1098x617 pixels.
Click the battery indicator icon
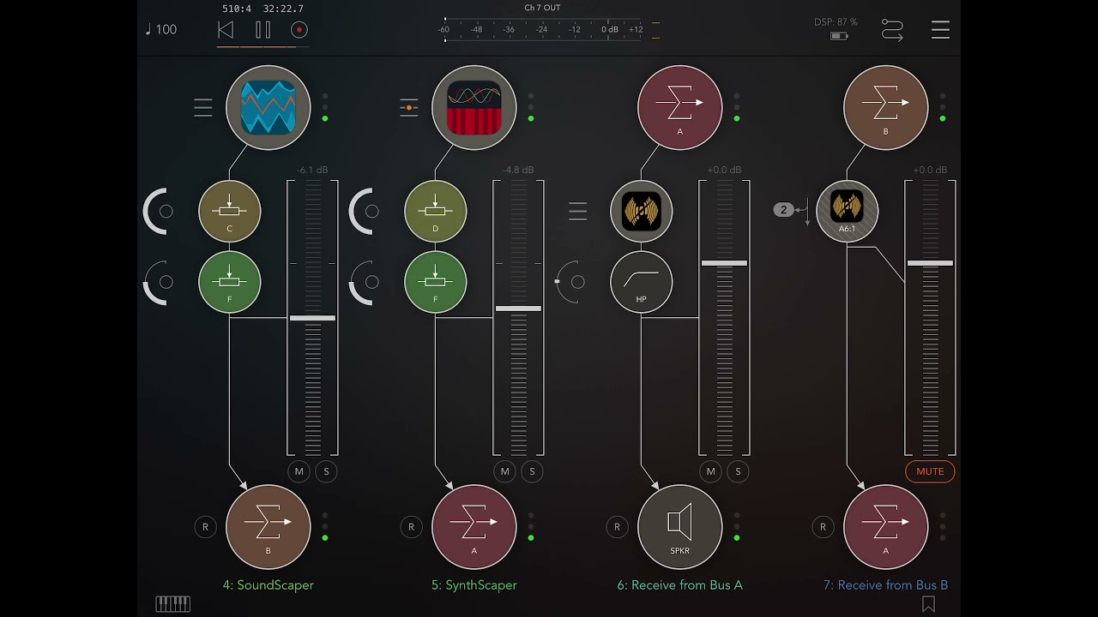click(839, 36)
